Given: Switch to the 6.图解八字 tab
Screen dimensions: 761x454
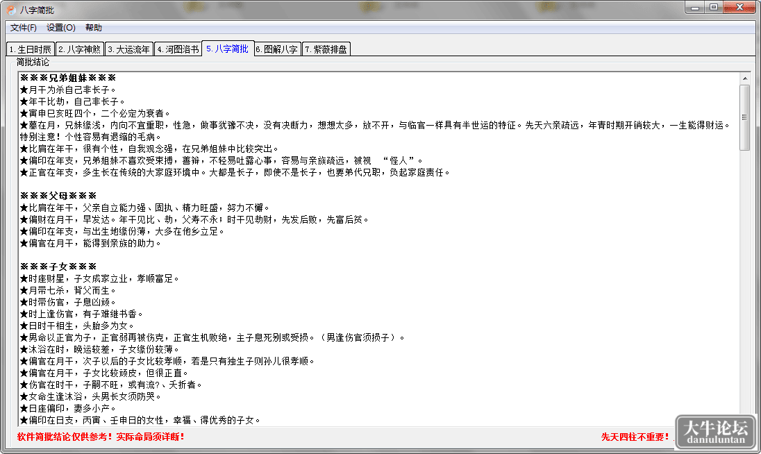Looking at the screenshot, I should point(278,49).
